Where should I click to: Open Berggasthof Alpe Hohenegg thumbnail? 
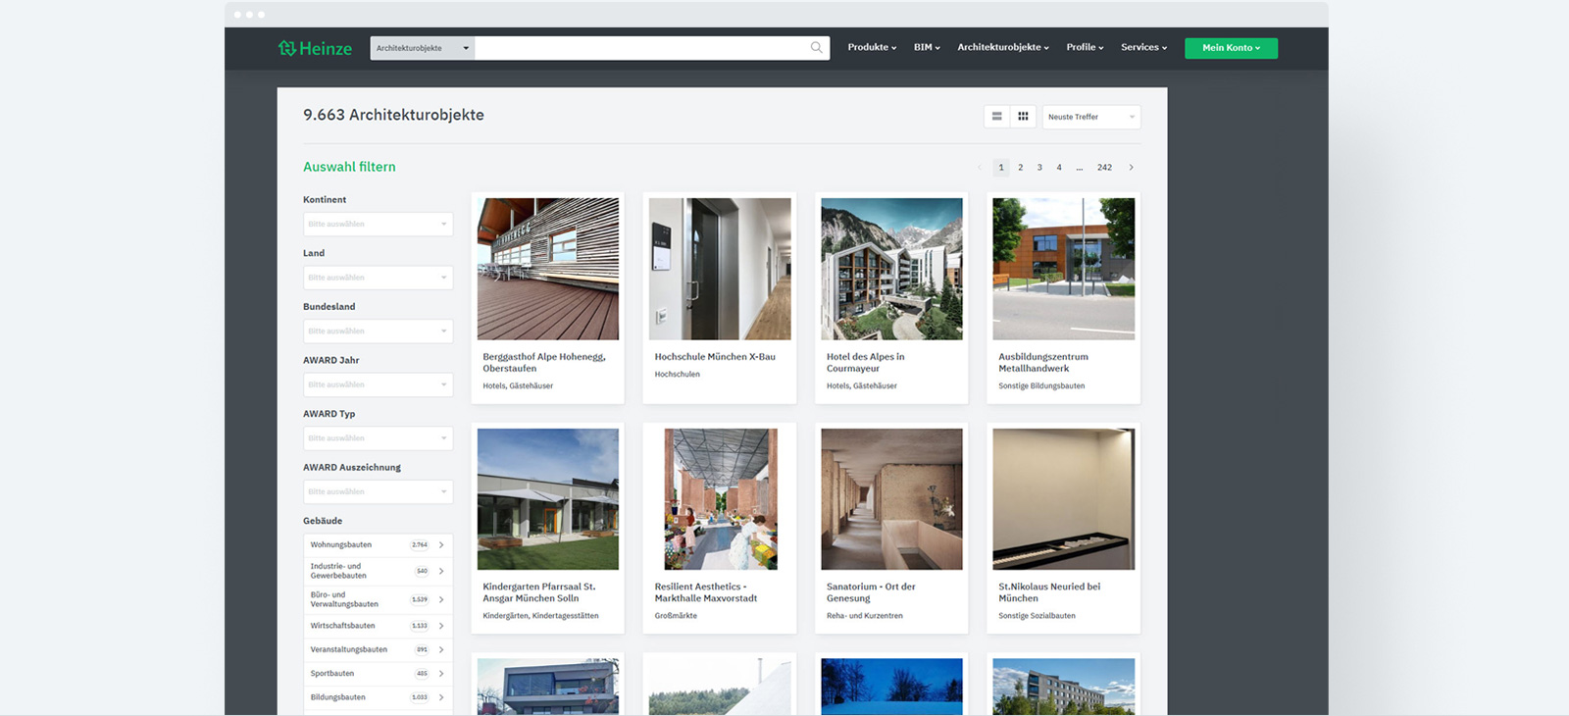pyautogui.click(x=548, y=269)
